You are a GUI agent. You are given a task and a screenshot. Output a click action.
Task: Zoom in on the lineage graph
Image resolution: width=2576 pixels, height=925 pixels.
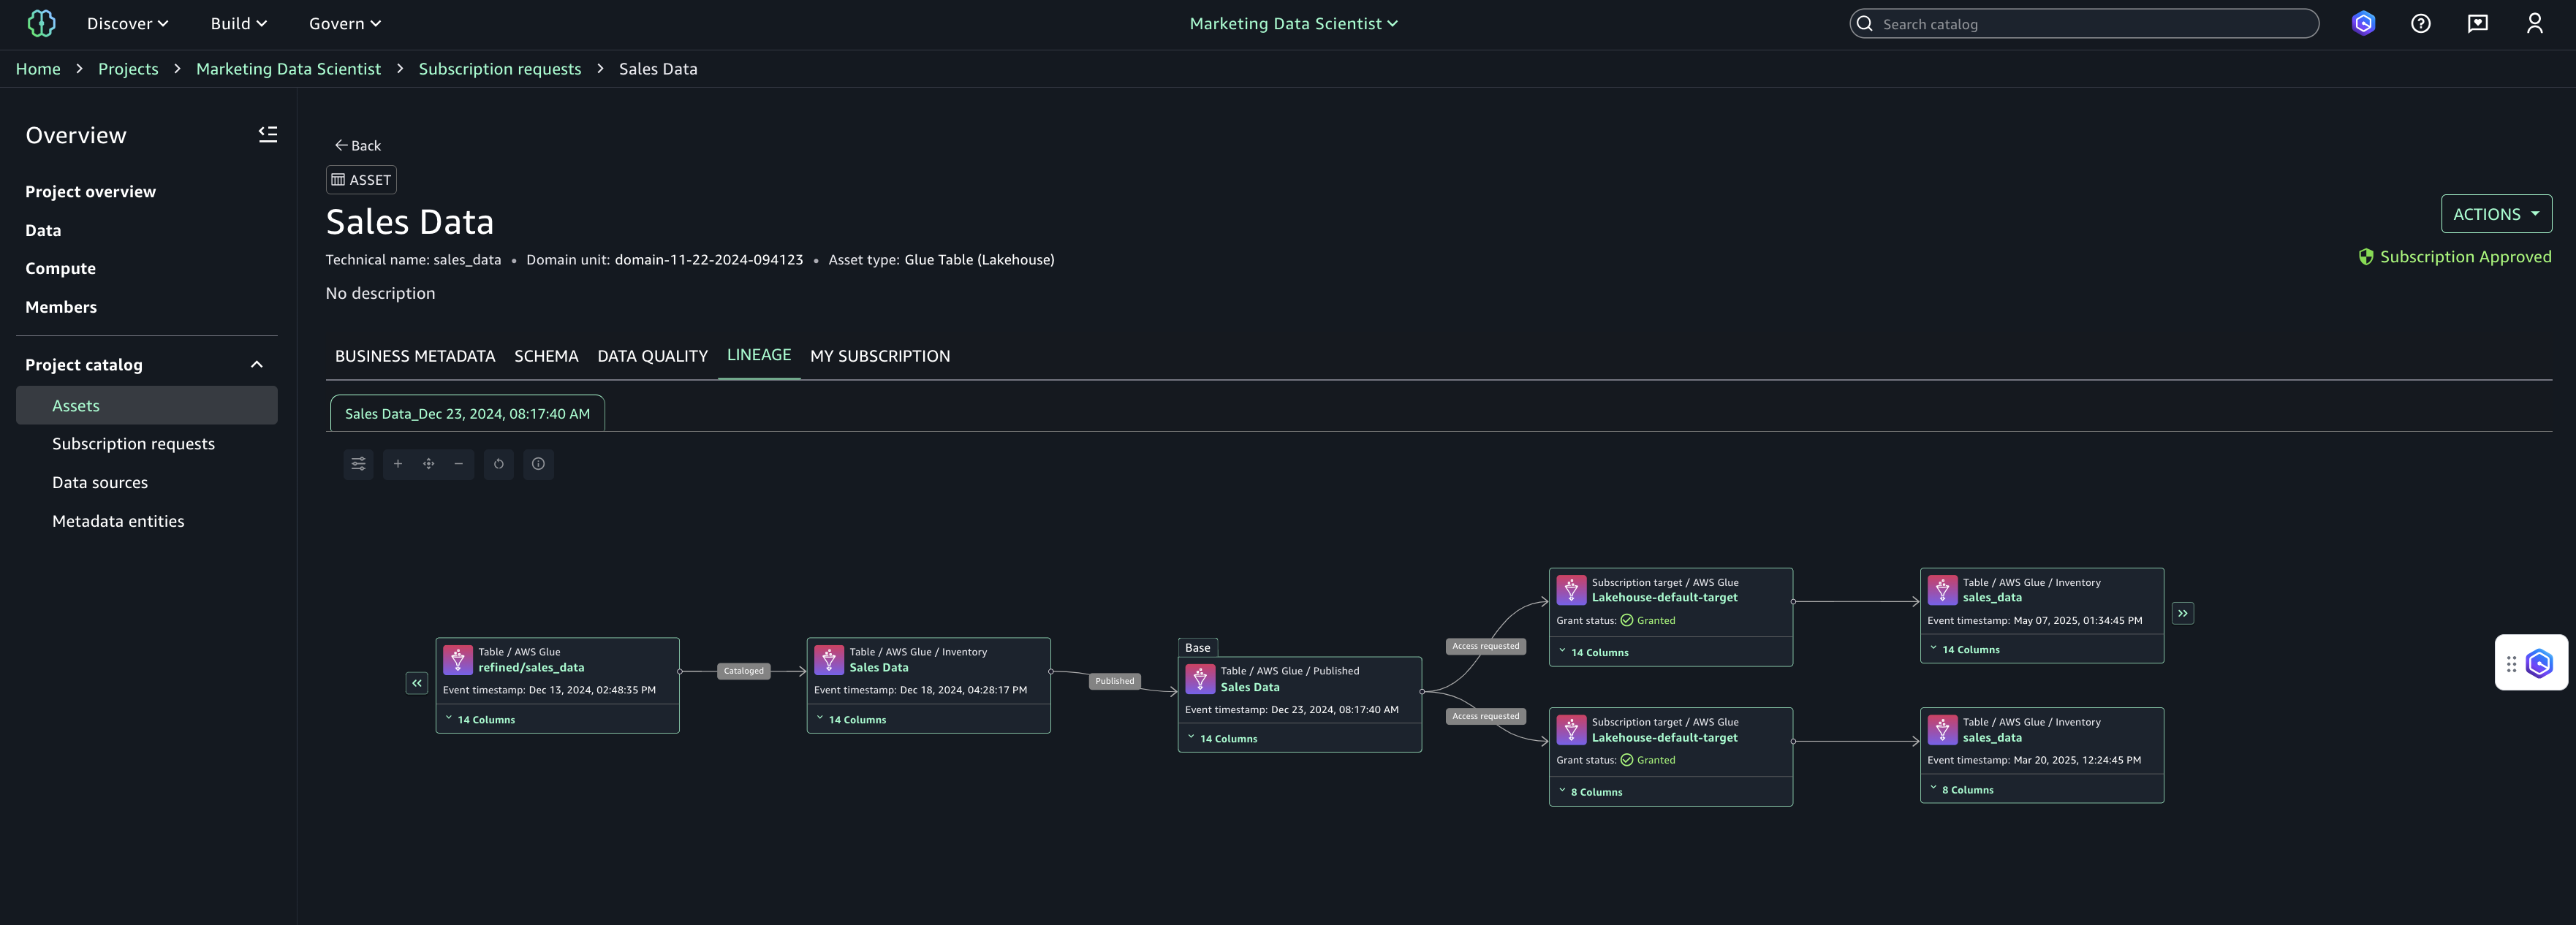pos(397,464)
